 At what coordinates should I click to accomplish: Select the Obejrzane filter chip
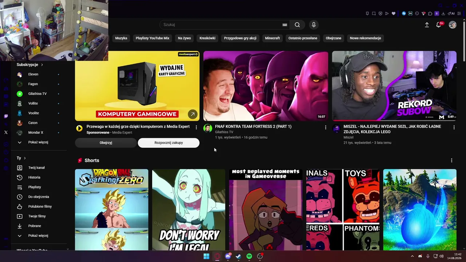coord(333,38)
